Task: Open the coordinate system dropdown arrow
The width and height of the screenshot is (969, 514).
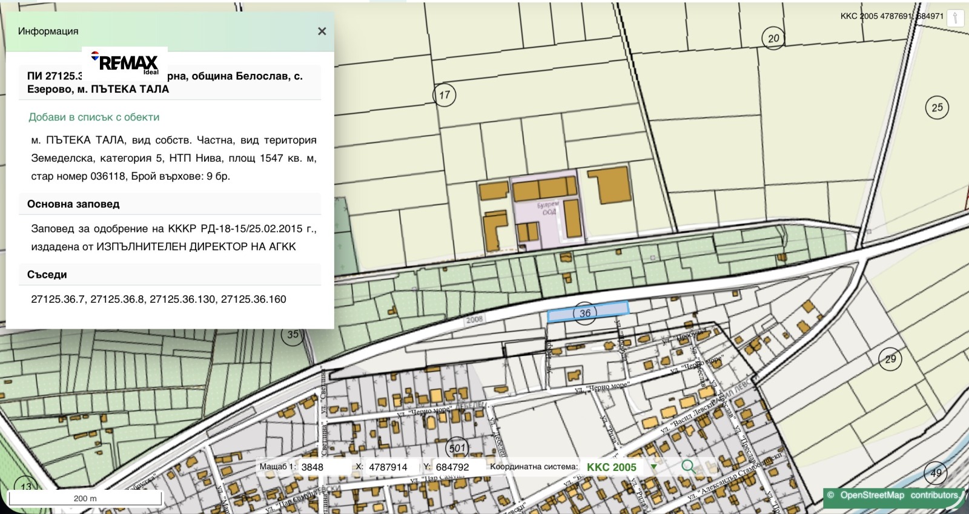Action: click(x=654, y=467)
